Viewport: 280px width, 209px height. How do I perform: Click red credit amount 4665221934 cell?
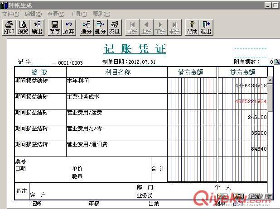click(243, 101)
